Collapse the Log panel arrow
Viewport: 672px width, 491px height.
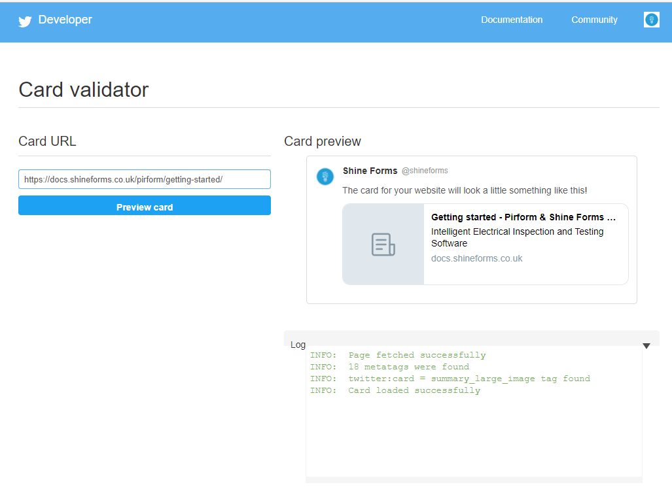646,346
